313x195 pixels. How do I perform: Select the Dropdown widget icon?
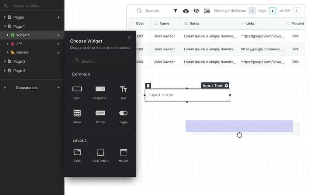tap(100, 89)
